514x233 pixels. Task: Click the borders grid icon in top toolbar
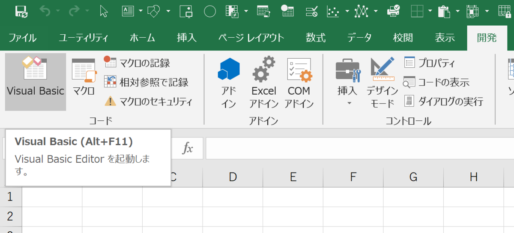417,11
